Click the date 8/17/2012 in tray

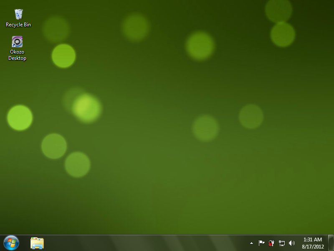coord(313,246)
